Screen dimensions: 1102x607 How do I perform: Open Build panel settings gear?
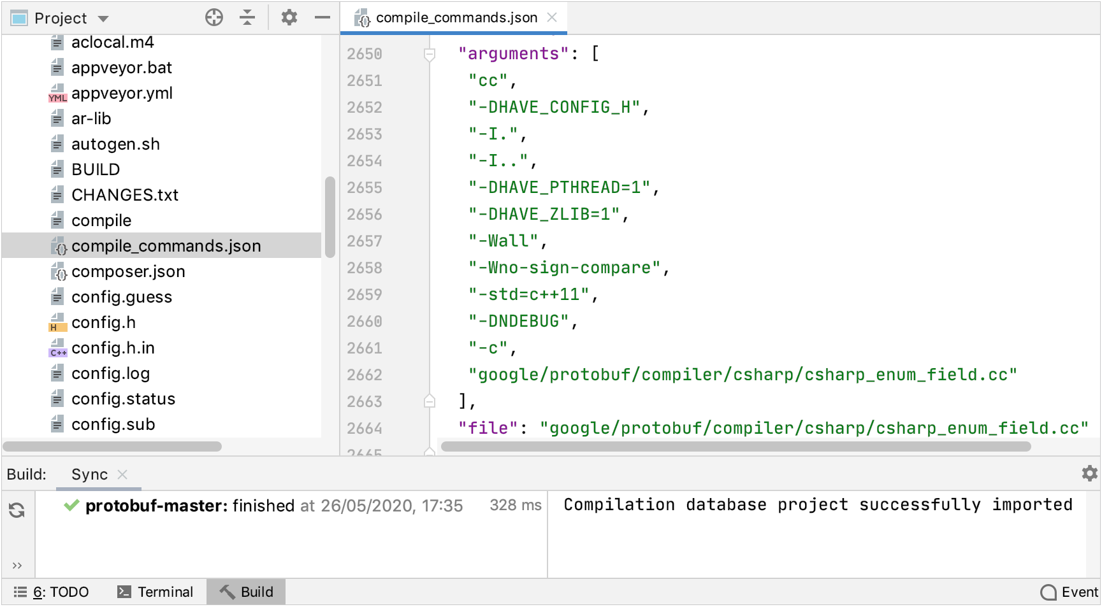tap(1090, 473)
